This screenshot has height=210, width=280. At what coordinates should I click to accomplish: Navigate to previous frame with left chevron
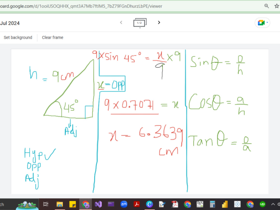point(121,22)
